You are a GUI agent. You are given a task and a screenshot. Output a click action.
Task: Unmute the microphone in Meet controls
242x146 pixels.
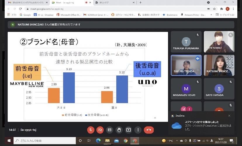tap(91, 130)
